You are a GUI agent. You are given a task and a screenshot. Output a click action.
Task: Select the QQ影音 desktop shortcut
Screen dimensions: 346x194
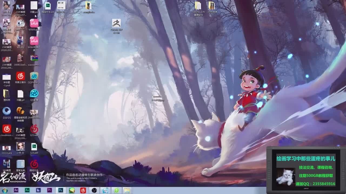click(34, 94)
